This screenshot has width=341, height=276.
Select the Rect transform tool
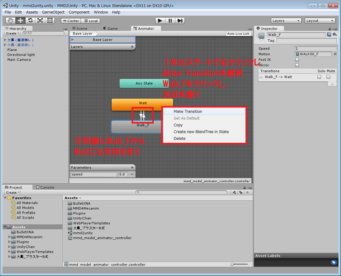(x=50, y=21)
